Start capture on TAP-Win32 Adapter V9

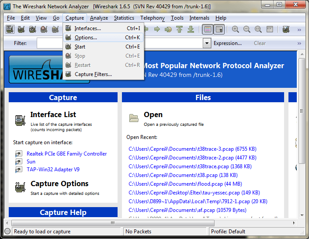tap(53, 170)
